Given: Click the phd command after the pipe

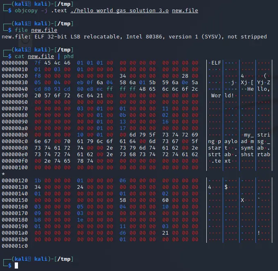Looking at the screenshot, I should click(x=69, y=56).
